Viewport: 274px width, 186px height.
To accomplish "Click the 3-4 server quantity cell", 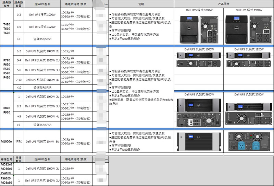I will [19, 60].
